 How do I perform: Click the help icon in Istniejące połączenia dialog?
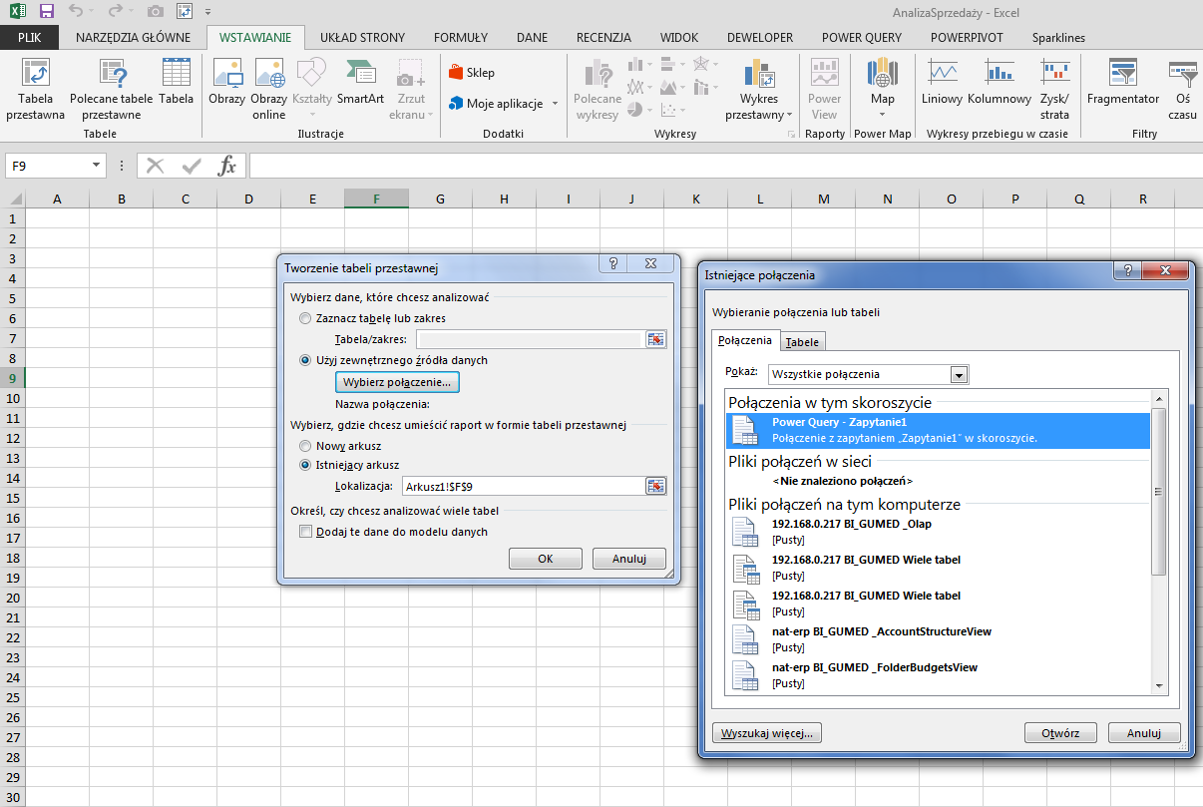click(1127, 271)
